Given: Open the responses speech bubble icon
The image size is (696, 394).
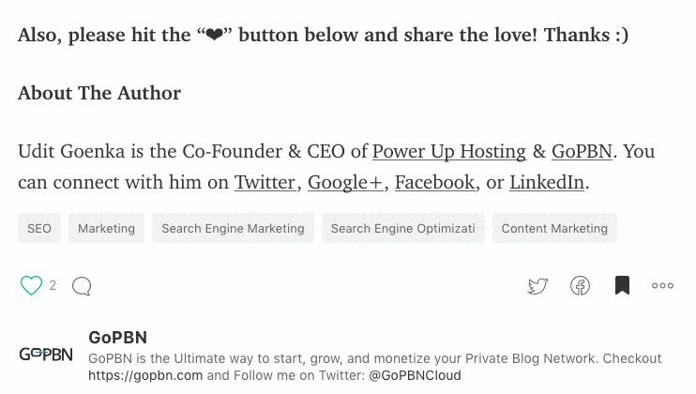Looking at the screenshot, I should point(82,286).
